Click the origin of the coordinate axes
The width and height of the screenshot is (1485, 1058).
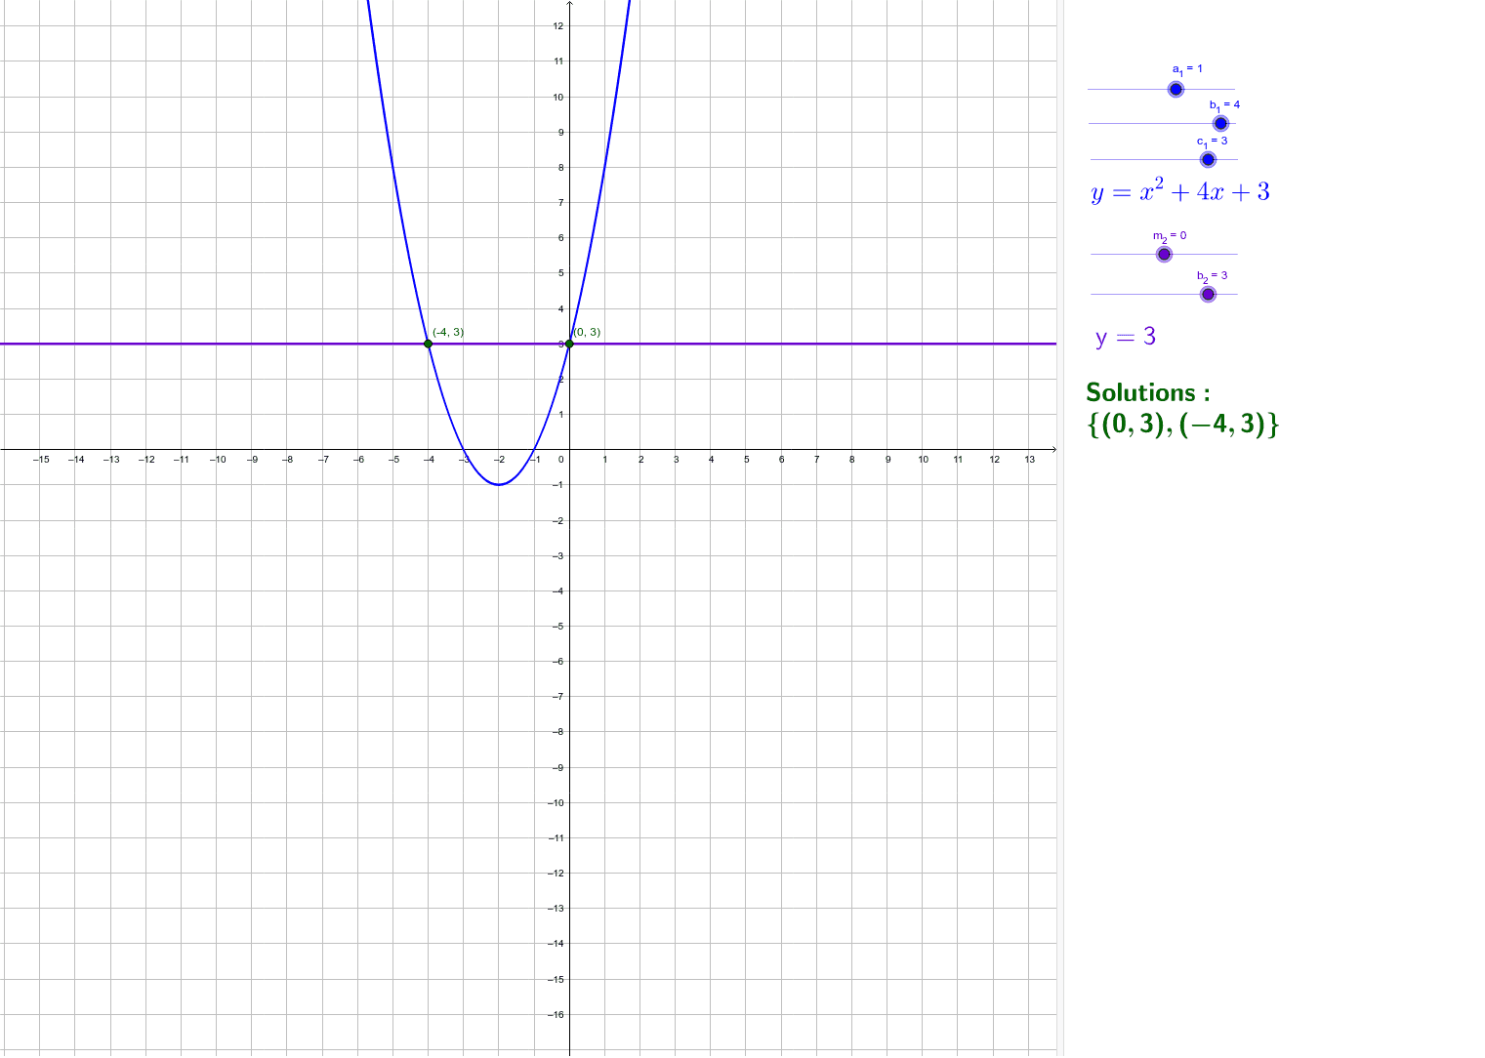coord(569,450)
